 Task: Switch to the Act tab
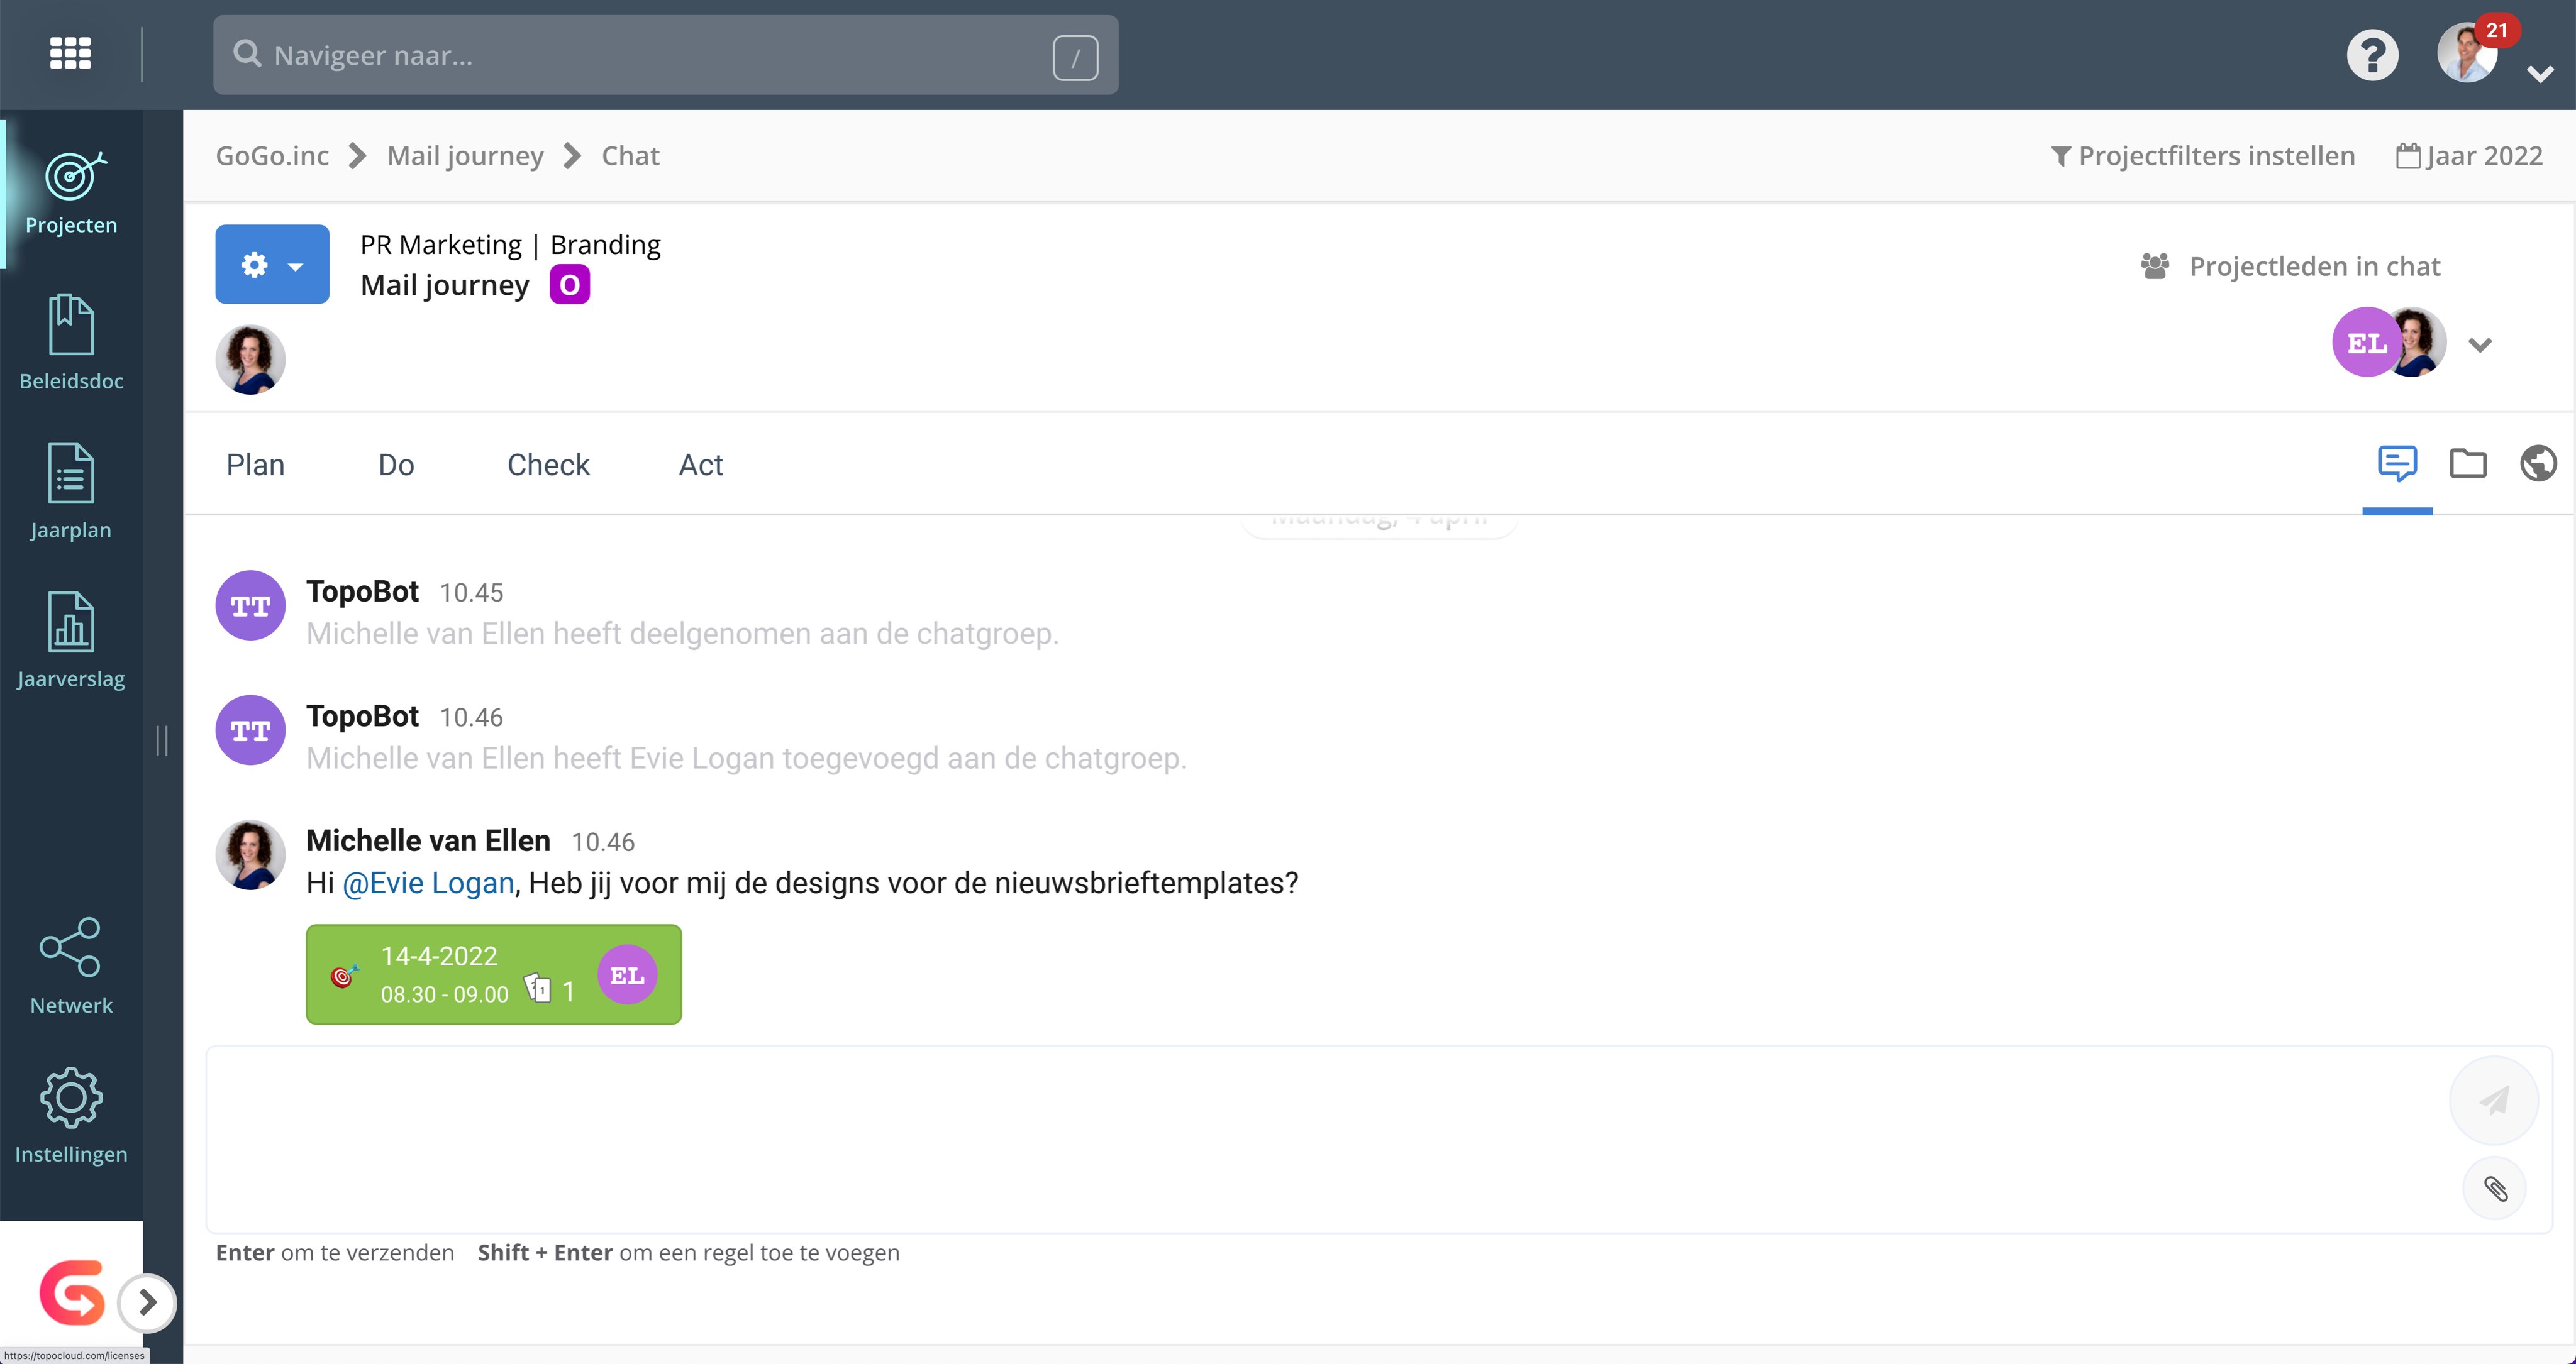[x=700, y=465]
